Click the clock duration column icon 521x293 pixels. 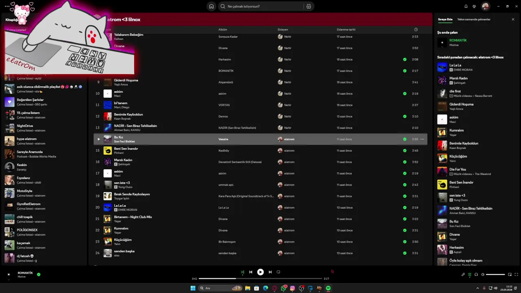coord(416,30)
